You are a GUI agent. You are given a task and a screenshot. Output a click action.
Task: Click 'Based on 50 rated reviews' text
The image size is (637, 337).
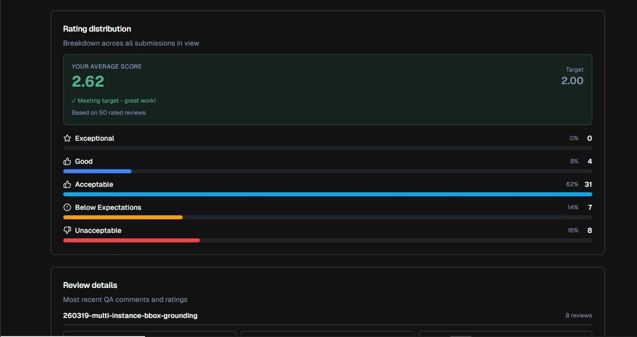click(108, 113)
